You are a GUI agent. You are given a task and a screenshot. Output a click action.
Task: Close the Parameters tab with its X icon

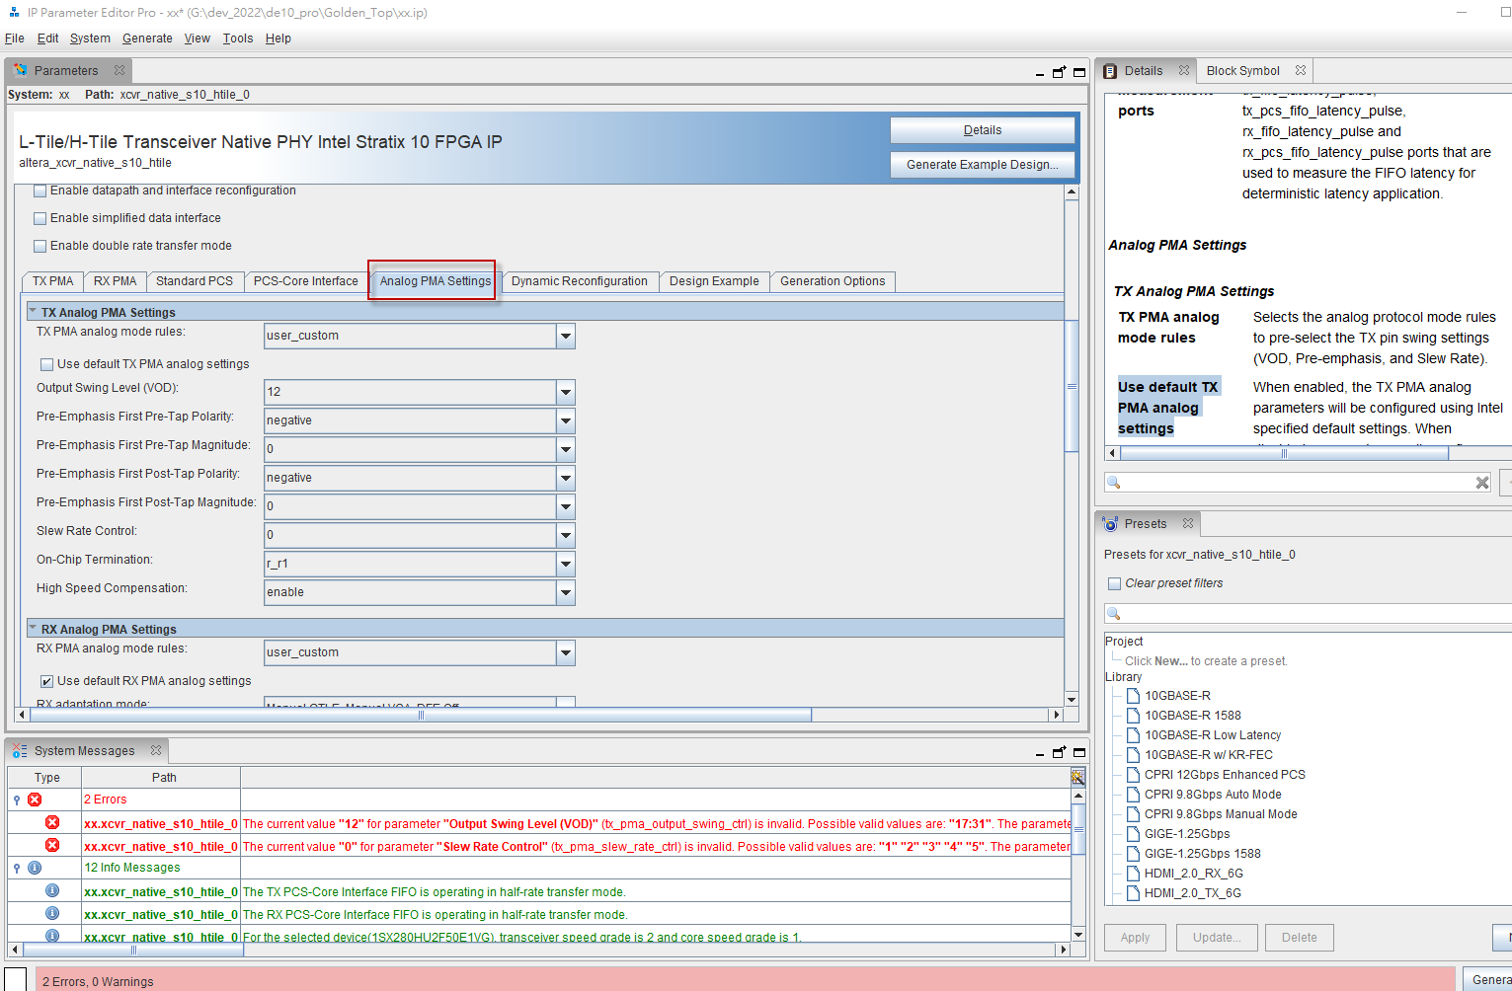(x=119, y=71)
